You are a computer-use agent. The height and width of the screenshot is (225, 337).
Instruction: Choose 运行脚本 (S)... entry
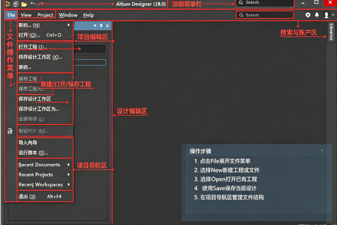tap(45, 153)
